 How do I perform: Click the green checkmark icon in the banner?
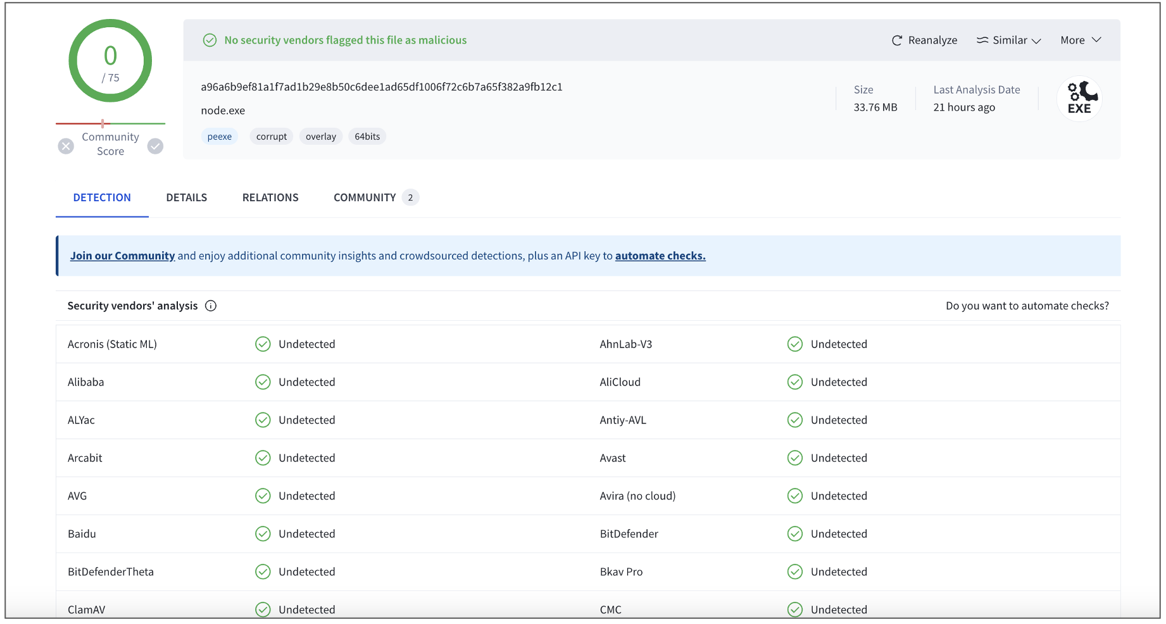(x=210, y=41)
